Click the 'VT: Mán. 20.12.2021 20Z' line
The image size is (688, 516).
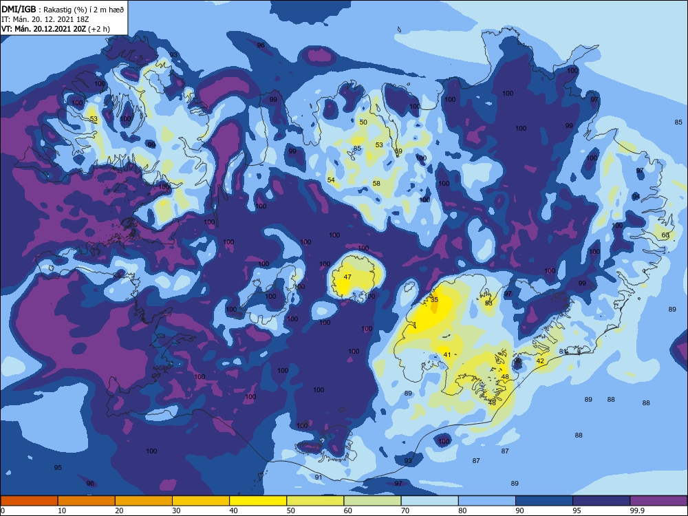click(43, 29)
